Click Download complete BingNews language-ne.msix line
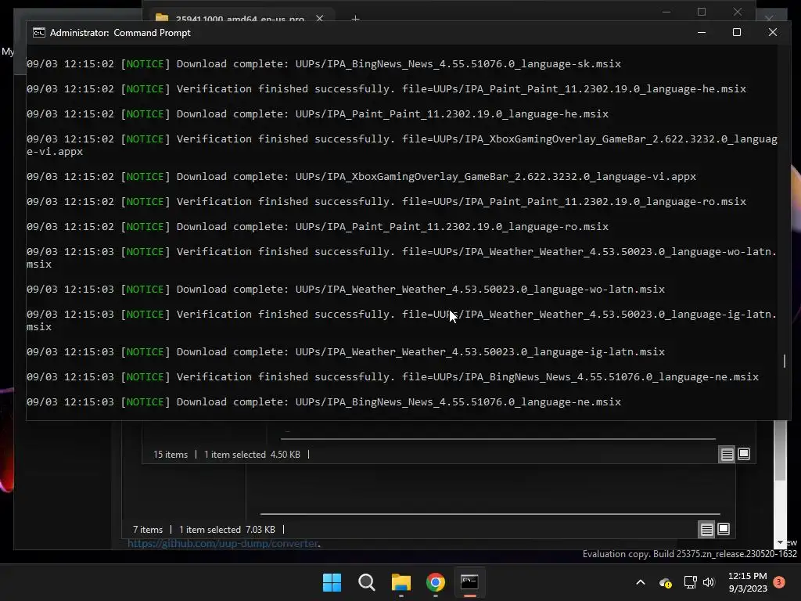Viewport: 801px width, 601px height. pos(324,402)
